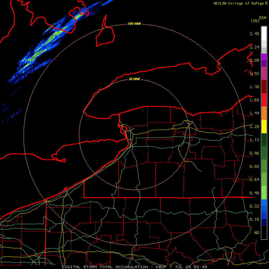Click the 2.08 legend value

pyautogui.click(x=254, y=60)
